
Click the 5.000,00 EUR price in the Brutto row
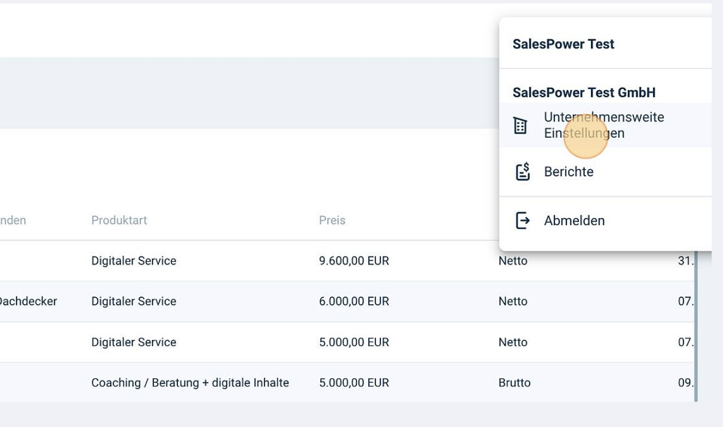[x=354, y=383]
